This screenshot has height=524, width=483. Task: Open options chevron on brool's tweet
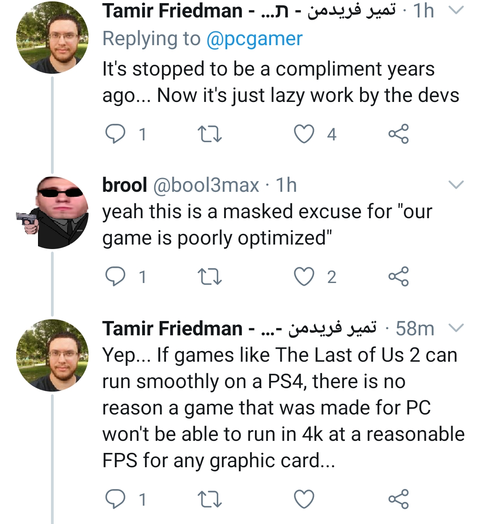(456, 185)
